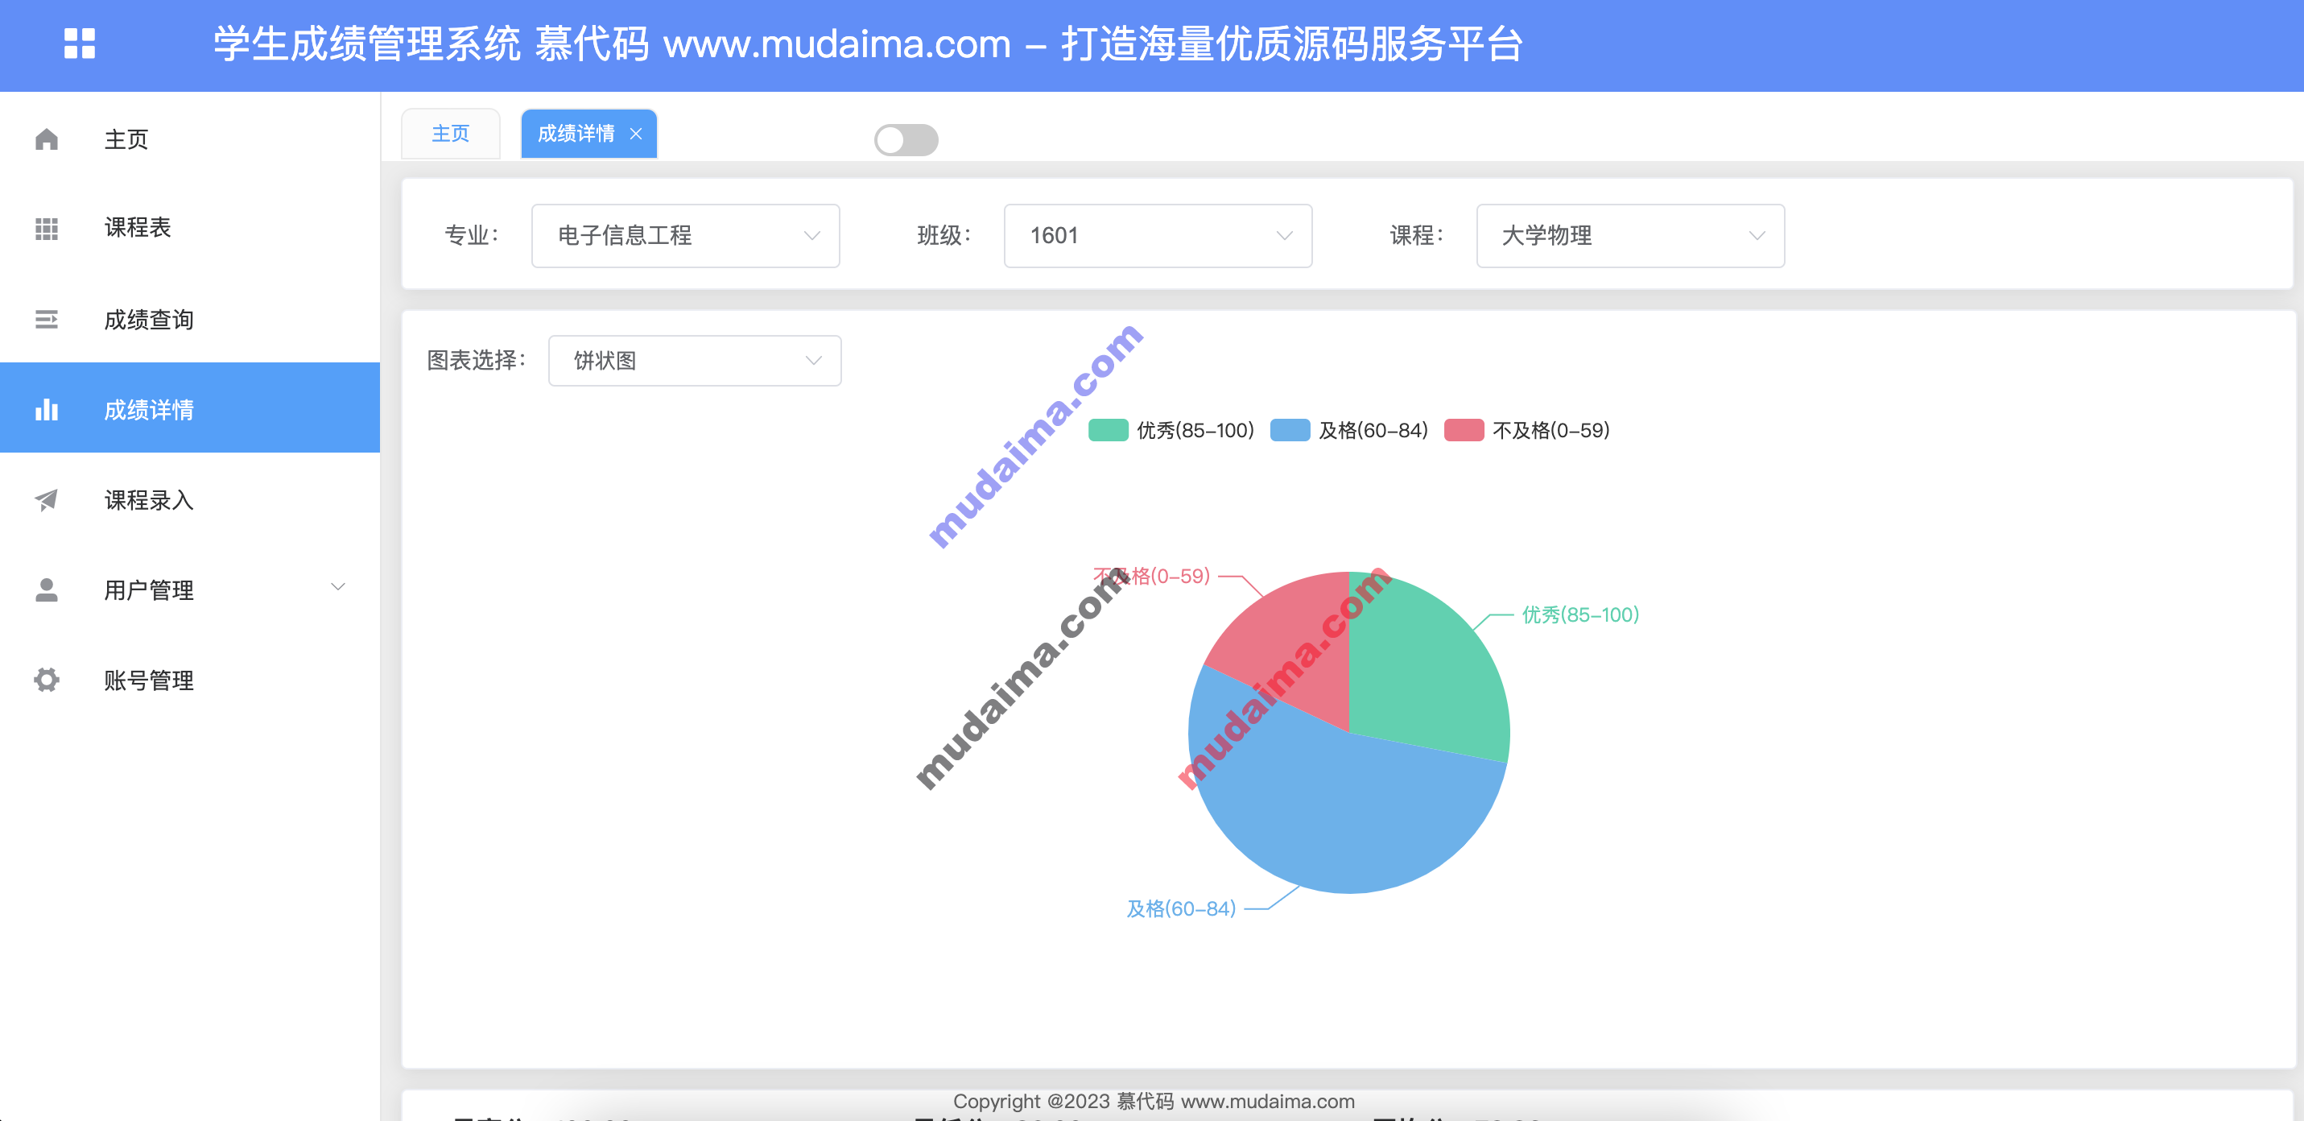Click the paper plane icon beside 课程录入
This screenshot has height=1121, width=2304.
point(47,500)
